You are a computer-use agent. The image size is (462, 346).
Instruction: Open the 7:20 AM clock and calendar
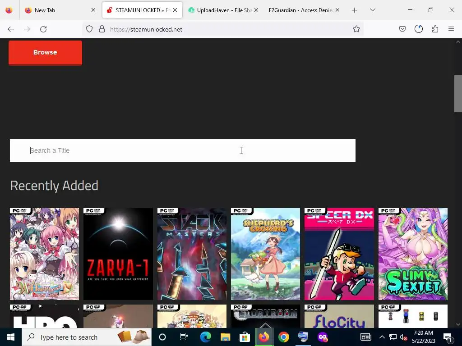423,337
